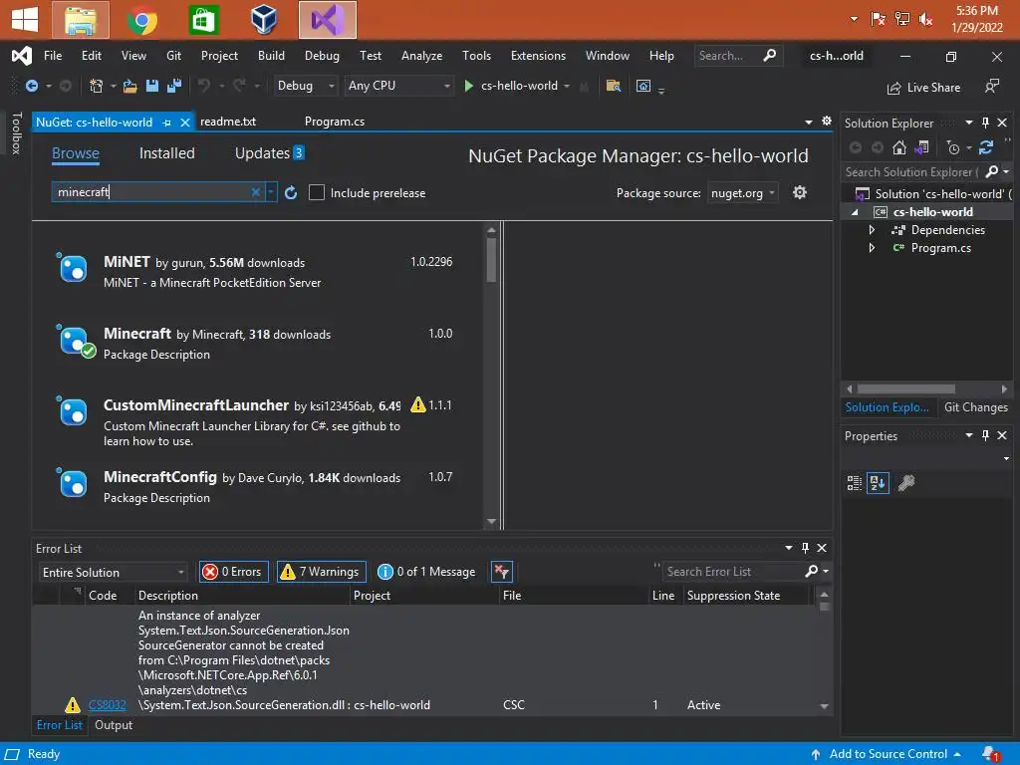Image resolution: width=1020 pixels, height=765 pixels.
Task: Click Add to Source Control in status bar
Action: pyautogui.click(x=888, y=754)
